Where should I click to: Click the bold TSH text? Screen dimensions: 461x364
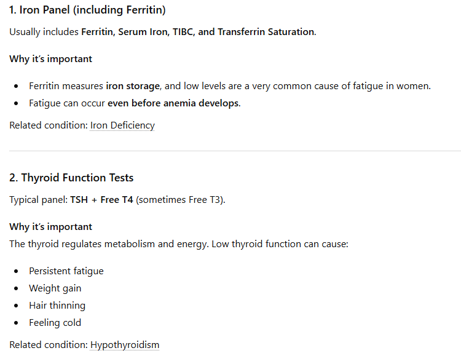(79, 200)
